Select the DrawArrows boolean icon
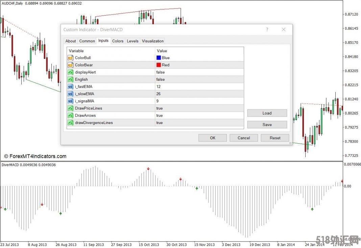Screen dimensions: 361x248 (x=70, y=116)
